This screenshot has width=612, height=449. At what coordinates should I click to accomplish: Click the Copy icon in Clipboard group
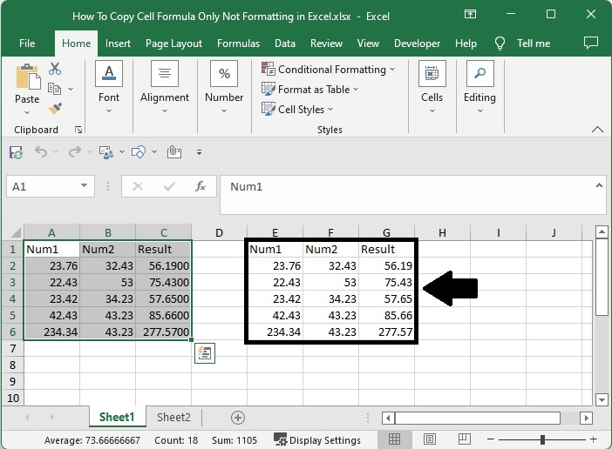[x=55, y=89]
